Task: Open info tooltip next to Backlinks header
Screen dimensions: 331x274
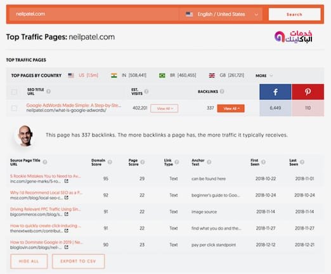Action: click(x=222, y=92)
